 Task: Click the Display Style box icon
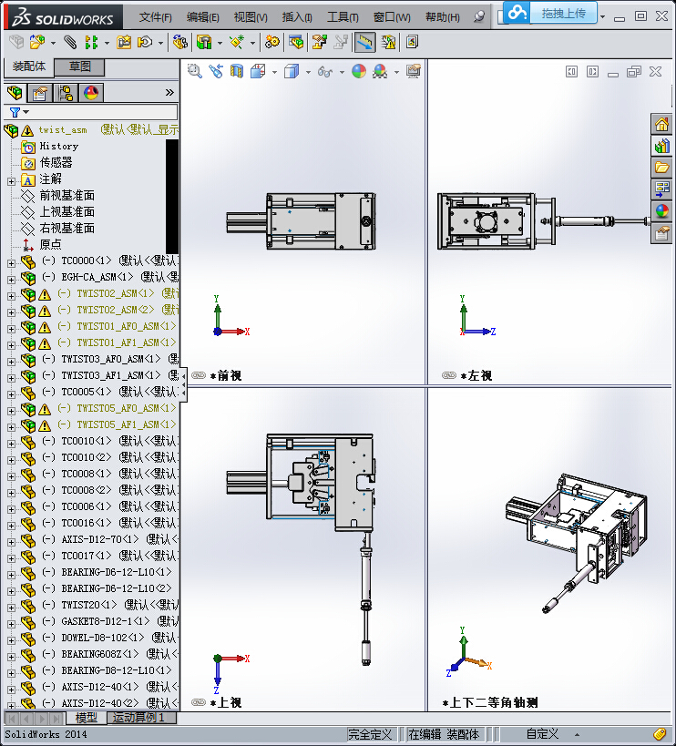[x=292, y=71]
